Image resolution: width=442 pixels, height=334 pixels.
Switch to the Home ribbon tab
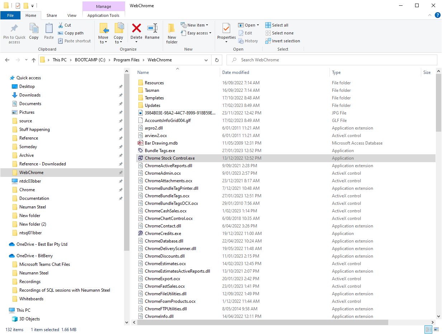point(31,15)
